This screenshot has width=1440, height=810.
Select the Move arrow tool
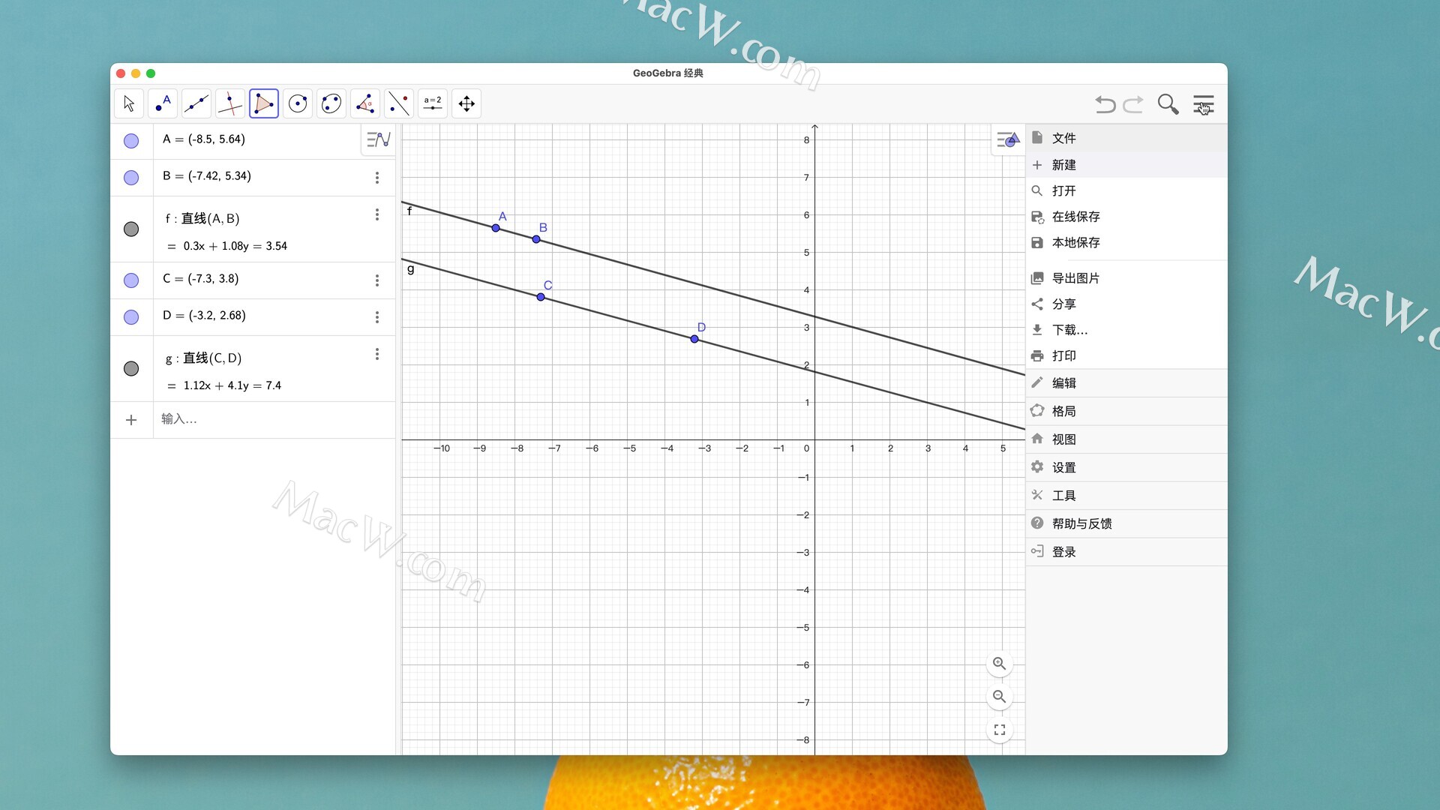point(129,103)
